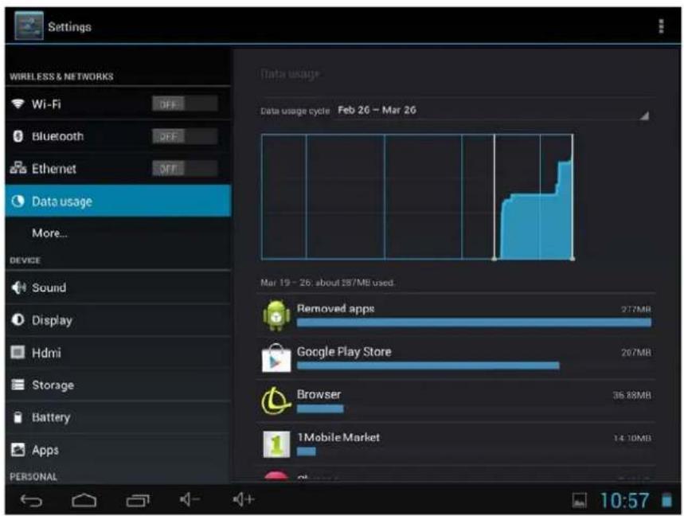Tap the left white range handle on chart

[494, 259]
